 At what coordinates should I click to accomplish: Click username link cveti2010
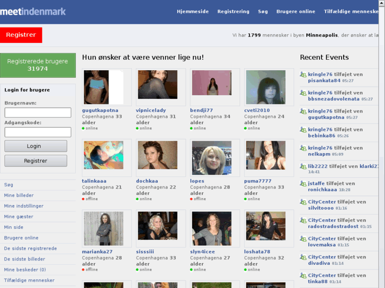(x=257, y=110)
